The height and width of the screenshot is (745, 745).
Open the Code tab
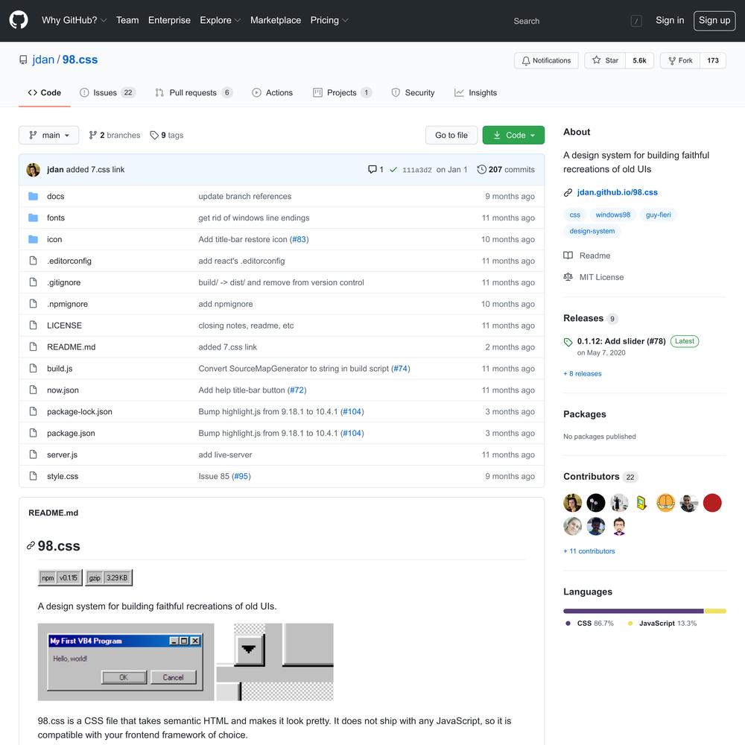(x=44, y=92)
